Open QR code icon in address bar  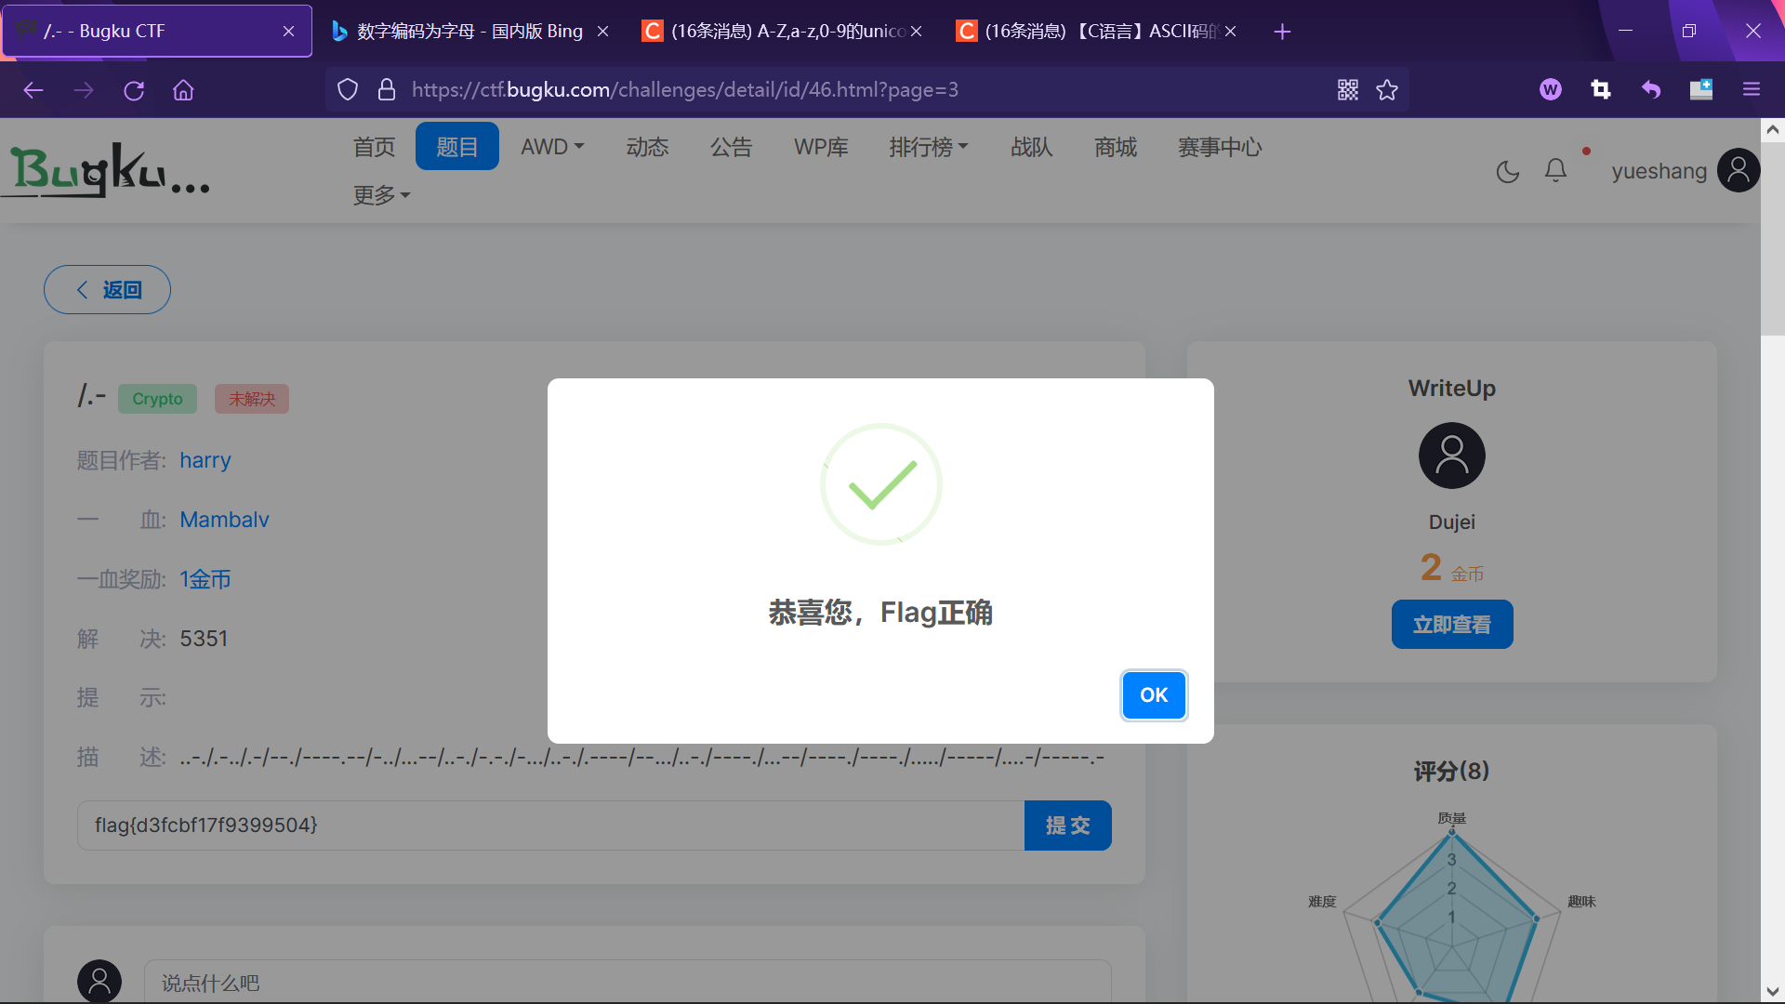click(x=1347, y=90)
